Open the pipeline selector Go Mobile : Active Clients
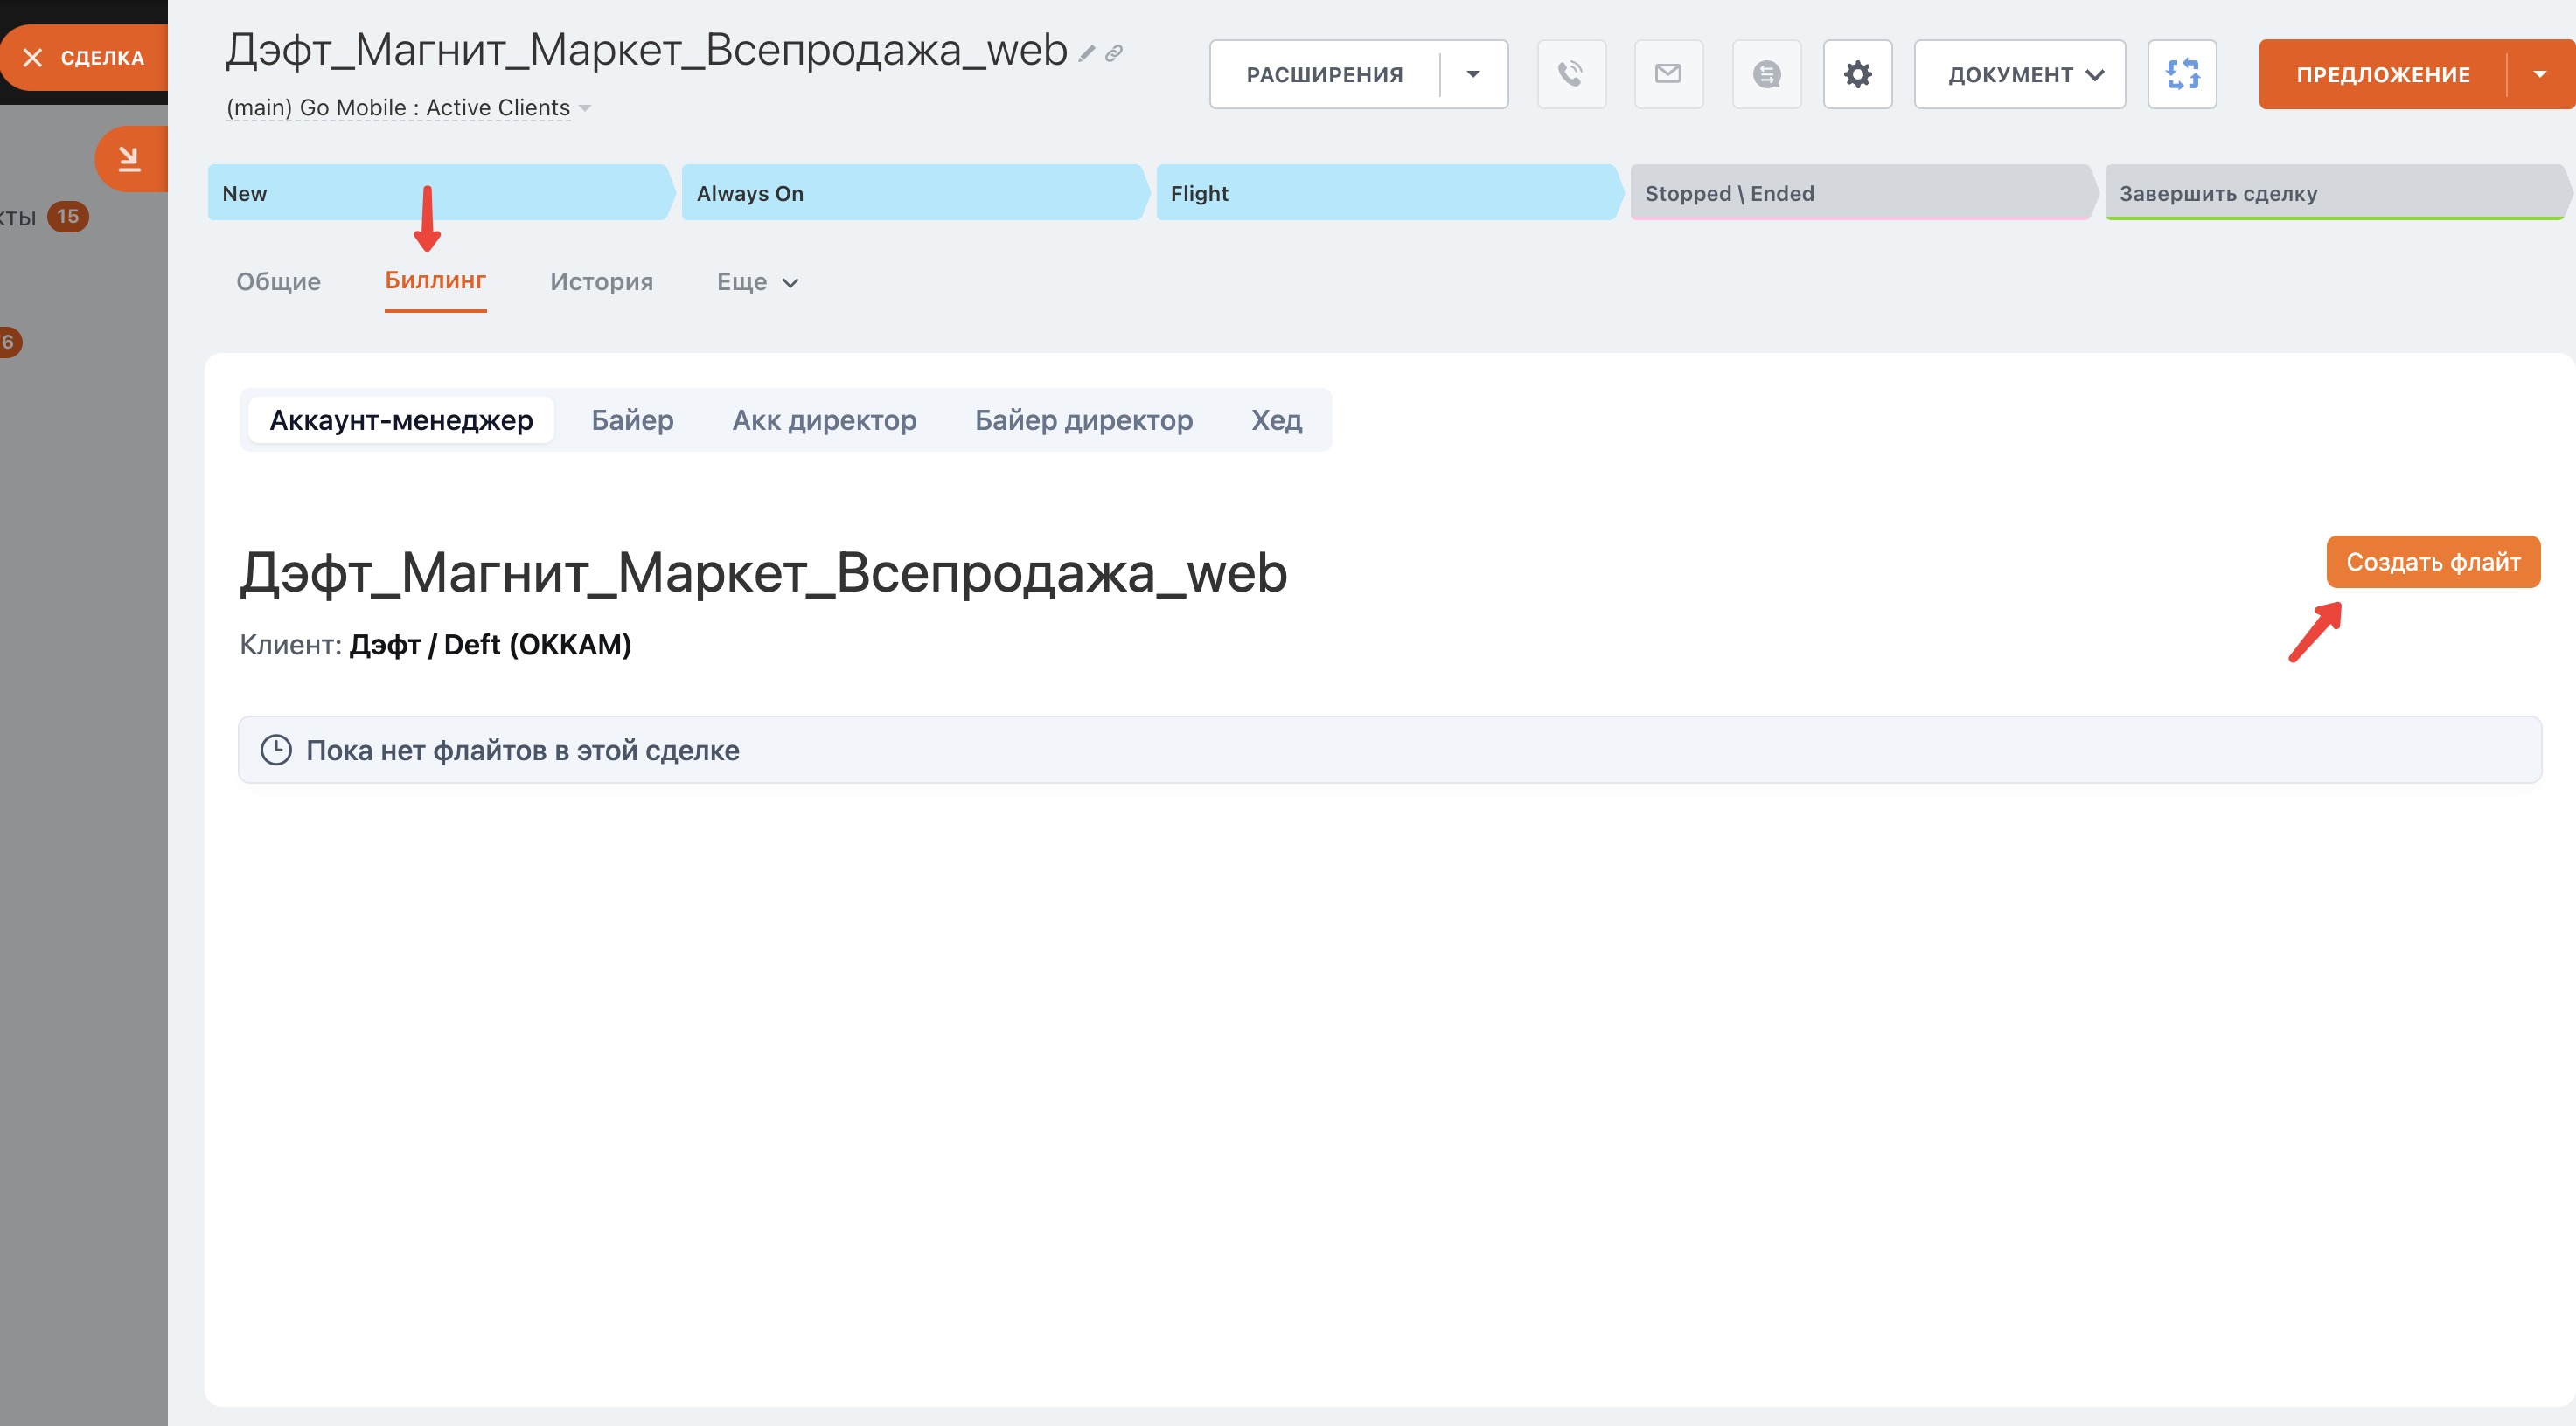Screen dimensions: 2576x1426 click(x=409, y=108)
